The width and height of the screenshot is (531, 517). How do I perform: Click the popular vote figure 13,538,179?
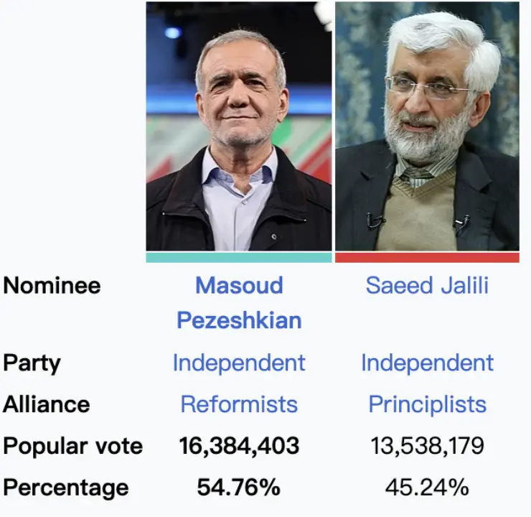coord(427,446)
